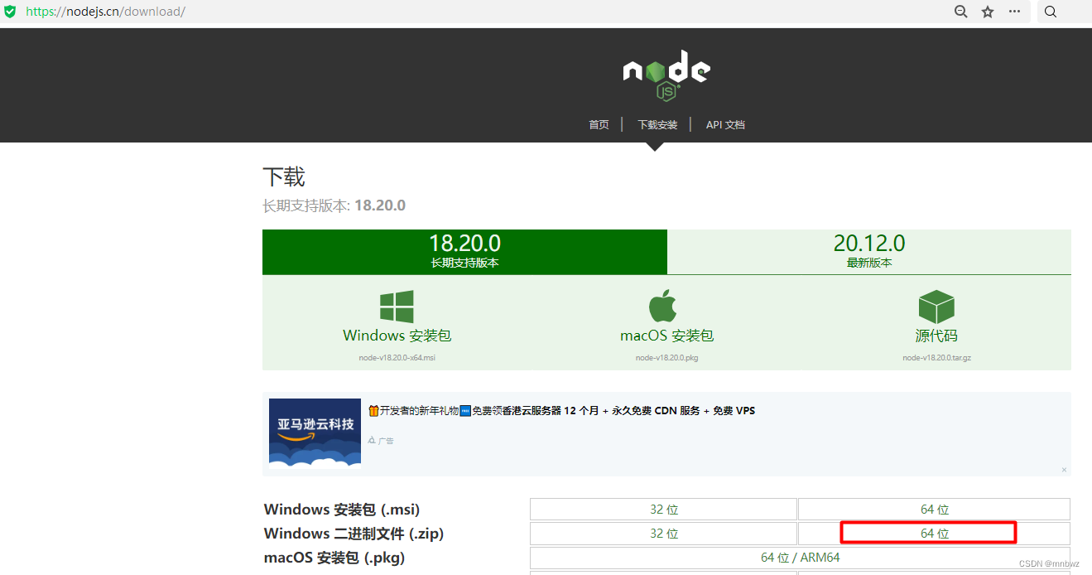
Task: Open the API 文档 navigation item
Action: pos(725,125)
